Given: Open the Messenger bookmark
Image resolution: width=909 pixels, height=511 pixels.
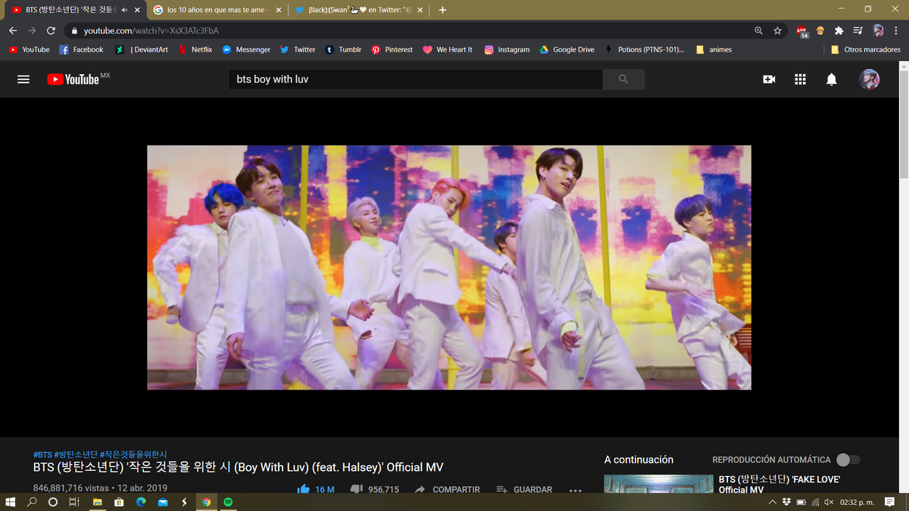Looking at the screenshot, I should (245, 49).
